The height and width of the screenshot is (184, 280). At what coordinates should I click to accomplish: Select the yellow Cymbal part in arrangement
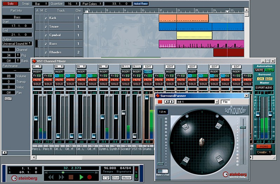click(x=194, y=35)
